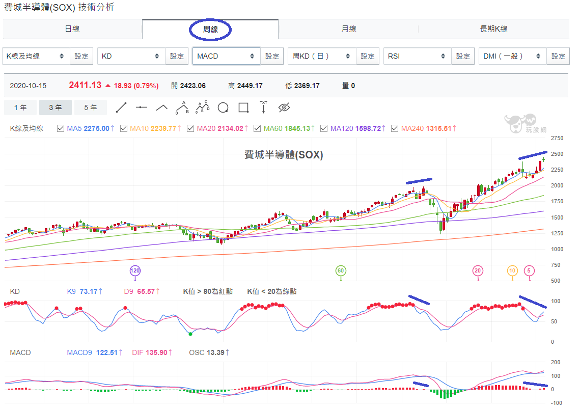Select the rectangle drawing tool

coord(243,107)
